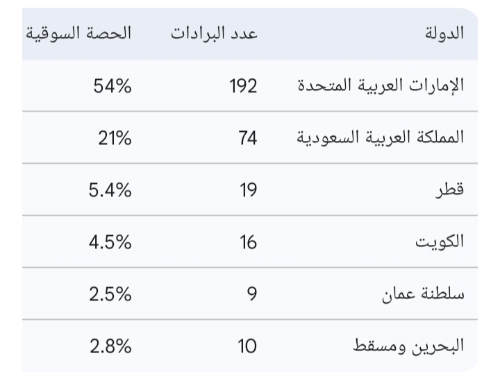Click the 54% market share cell
This screenshot has height=383, width=500.
111,86
